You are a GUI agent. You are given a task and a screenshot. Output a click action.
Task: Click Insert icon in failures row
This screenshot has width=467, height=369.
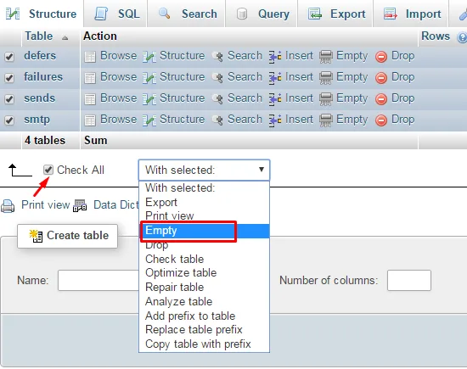coord(275,78)
